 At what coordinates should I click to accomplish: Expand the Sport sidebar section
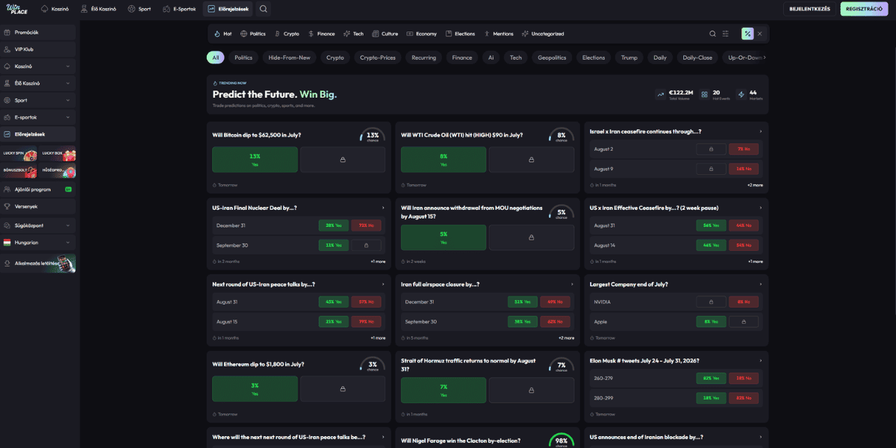point(68,100)
